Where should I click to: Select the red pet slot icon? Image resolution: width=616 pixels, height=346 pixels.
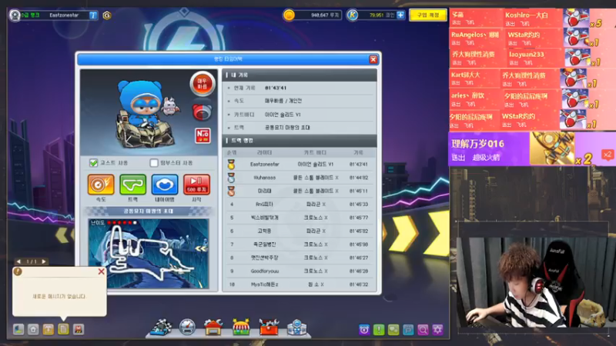click(203, 112)
